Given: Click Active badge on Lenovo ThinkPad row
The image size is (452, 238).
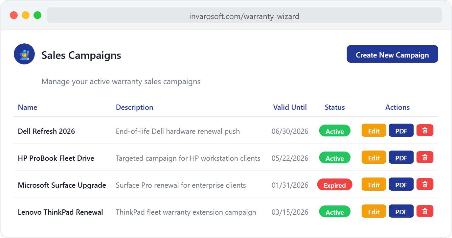Looking at the screenshot, I should [x=335, y=212].
